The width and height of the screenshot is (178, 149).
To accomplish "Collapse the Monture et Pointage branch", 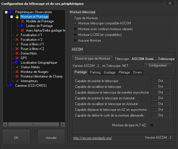I will (x=12, y=17).
